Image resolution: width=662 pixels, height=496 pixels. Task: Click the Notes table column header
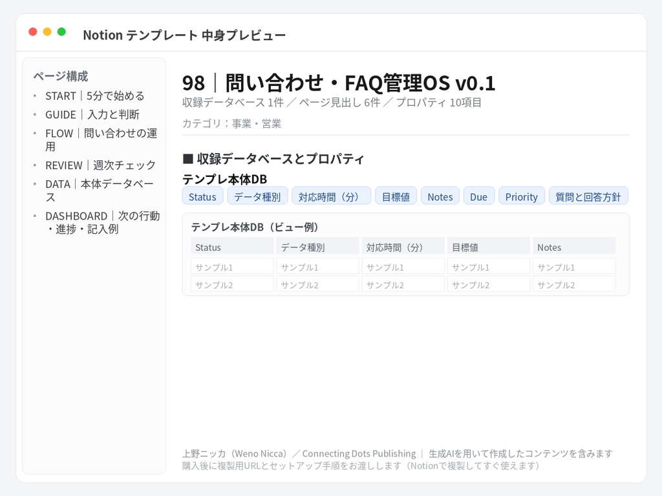[x=574, y=246]
